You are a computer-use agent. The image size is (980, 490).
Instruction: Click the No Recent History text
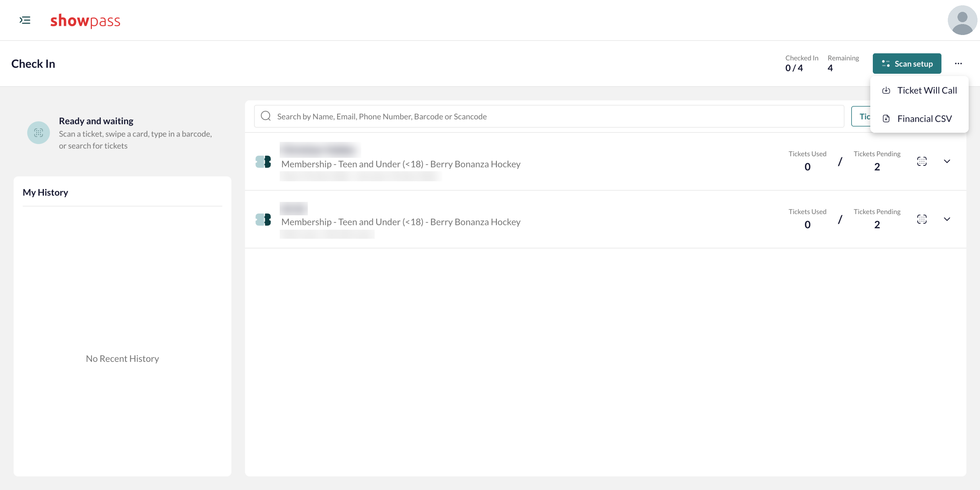(x=122, y=358)
